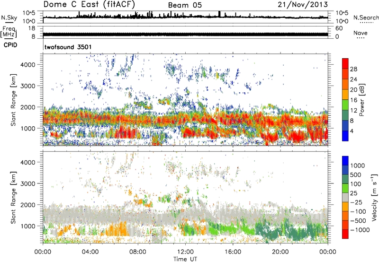Click the 'Slant Range [km]' label of power panel

(x=13, y=100)
